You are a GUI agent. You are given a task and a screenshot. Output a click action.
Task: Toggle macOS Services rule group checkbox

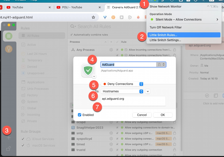[23, 145]
